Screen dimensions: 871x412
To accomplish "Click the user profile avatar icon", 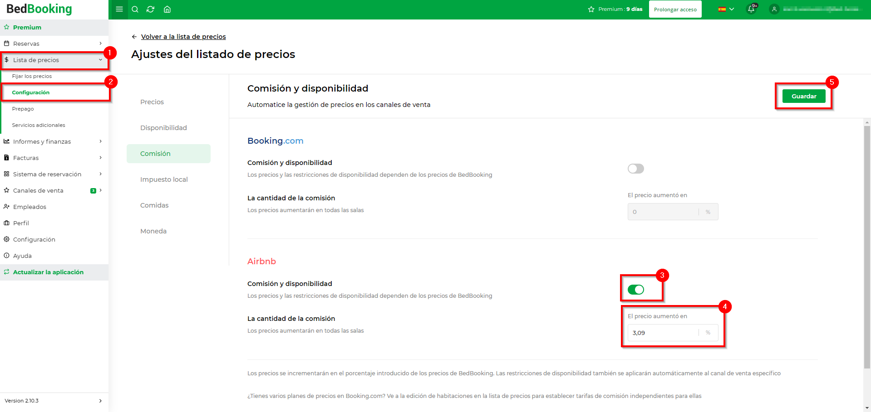I will pos(774,9).
